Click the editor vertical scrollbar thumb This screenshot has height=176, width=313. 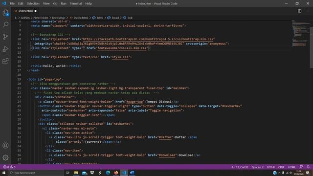click(x=311, y=47)
